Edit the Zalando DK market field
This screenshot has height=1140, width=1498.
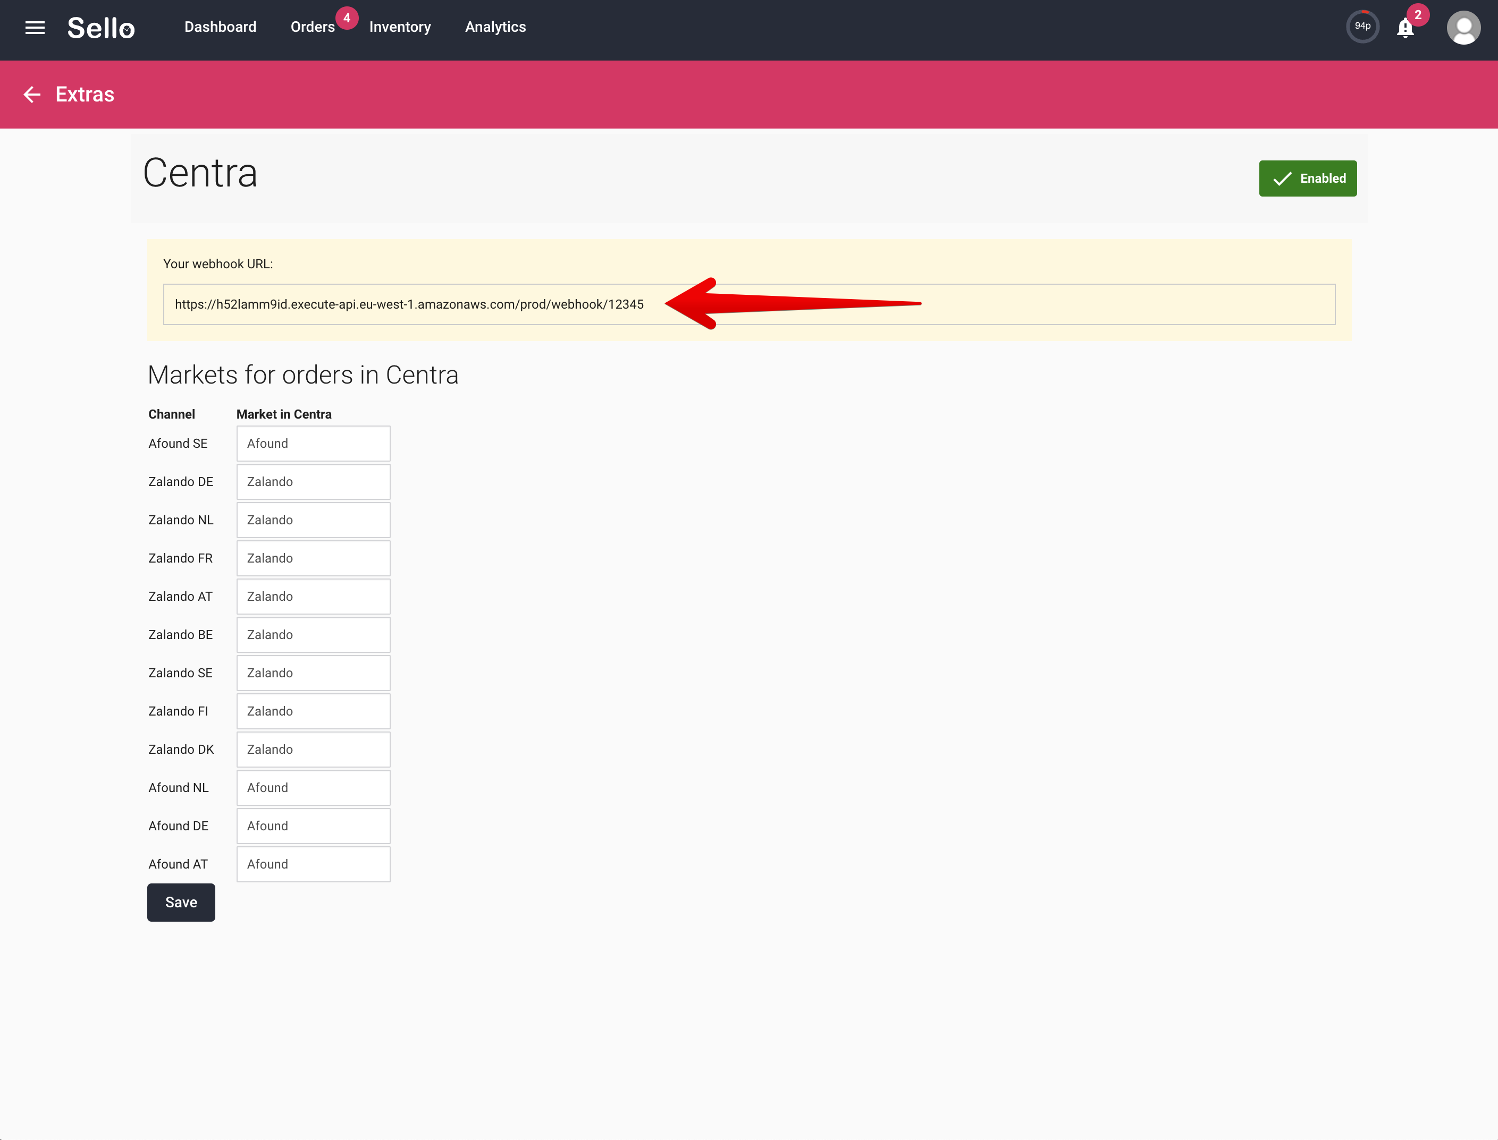coord(313,749)
